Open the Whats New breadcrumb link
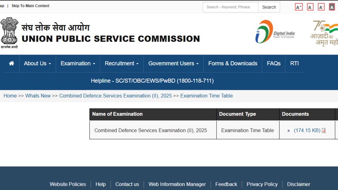 (x=38, y=96)
